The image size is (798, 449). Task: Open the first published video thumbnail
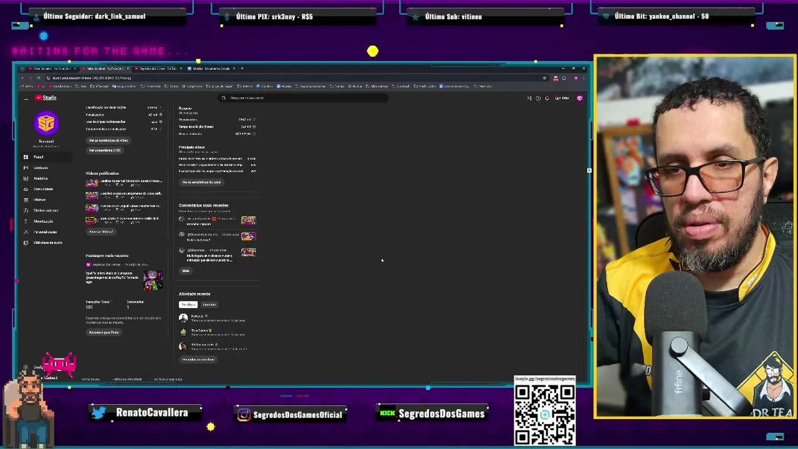click(92, 183)
